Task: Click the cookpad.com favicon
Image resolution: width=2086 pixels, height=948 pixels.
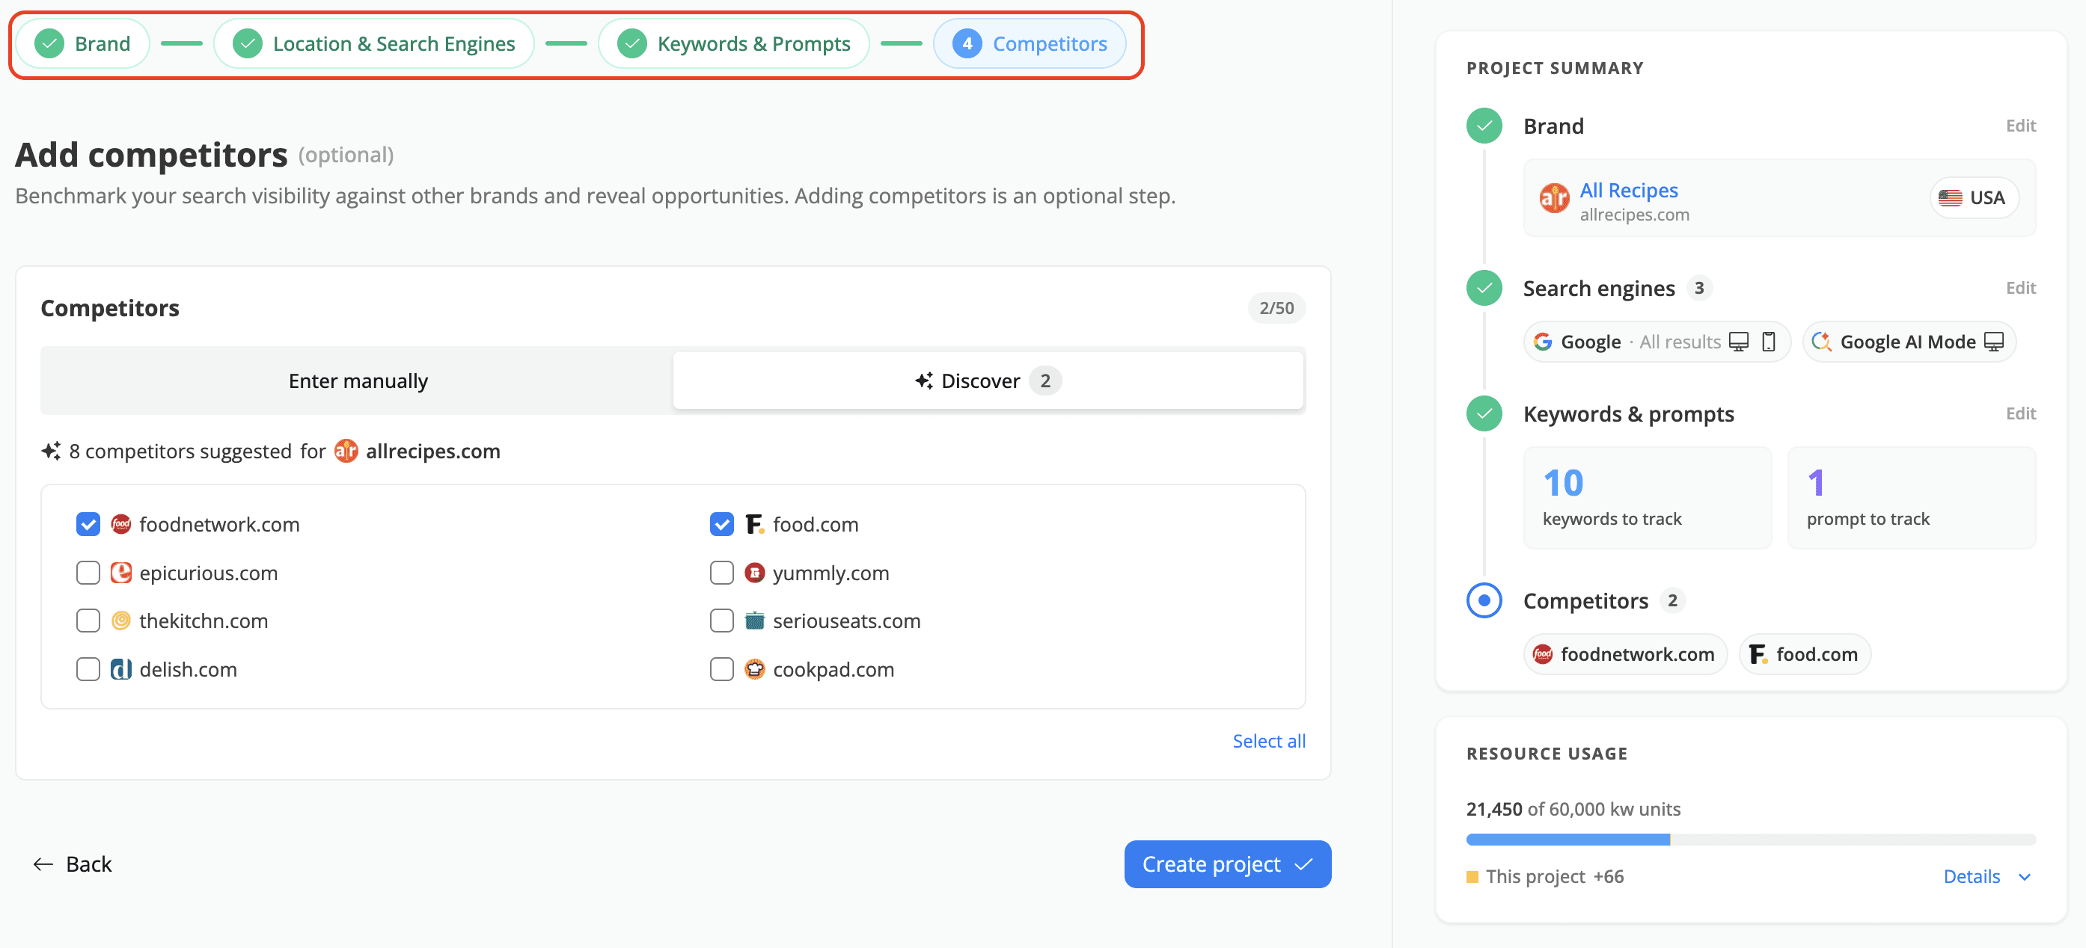Action: coord(754,669)
